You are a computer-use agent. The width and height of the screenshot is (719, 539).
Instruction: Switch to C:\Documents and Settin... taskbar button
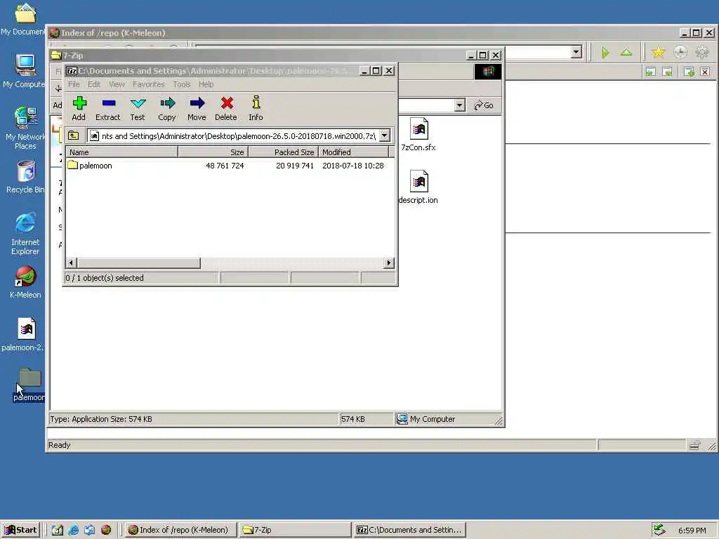click(410, 530)
